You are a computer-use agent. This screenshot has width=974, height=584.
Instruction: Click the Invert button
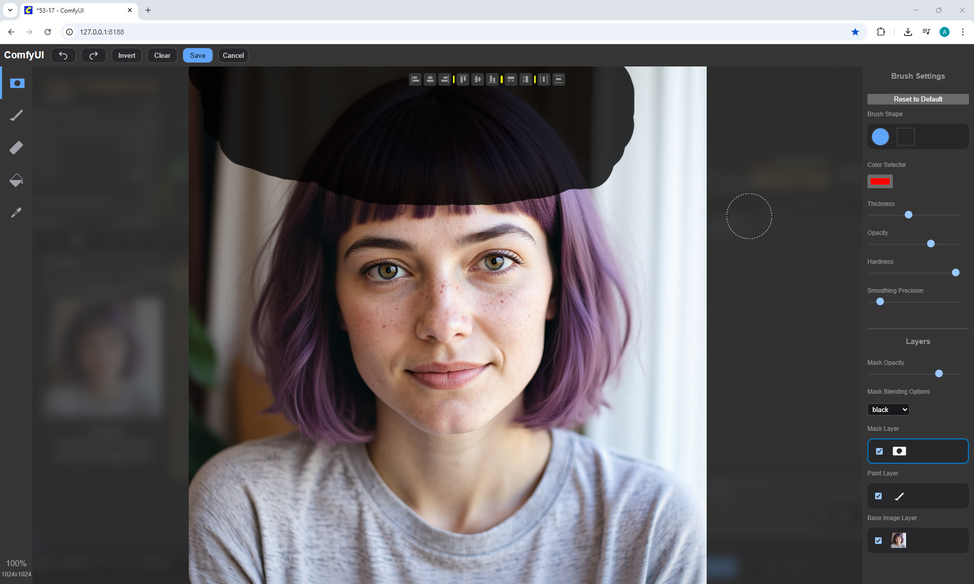click(127, 55)
